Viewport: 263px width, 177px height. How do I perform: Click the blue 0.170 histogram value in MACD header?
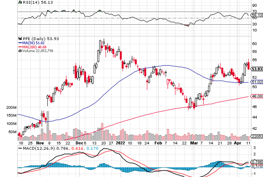(x=92, y=148)
